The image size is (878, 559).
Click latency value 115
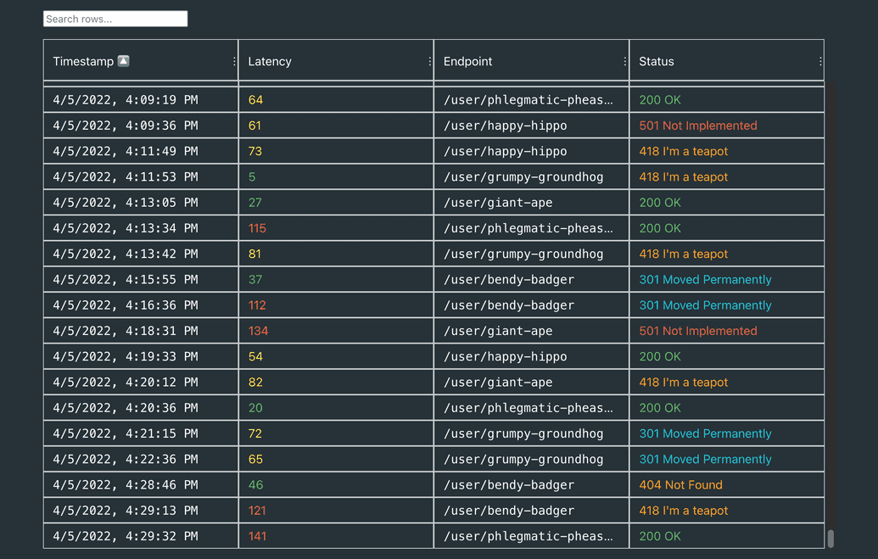click(257, 228)
